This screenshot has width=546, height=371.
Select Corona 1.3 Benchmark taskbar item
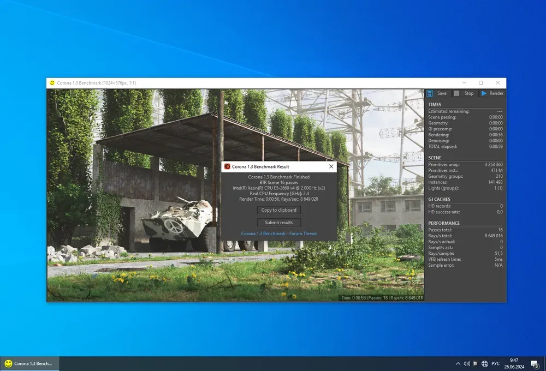click(29, 363)
